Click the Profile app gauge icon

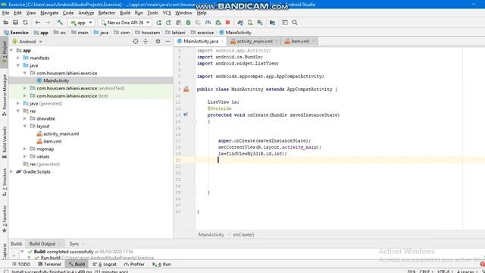click(208, 23)
